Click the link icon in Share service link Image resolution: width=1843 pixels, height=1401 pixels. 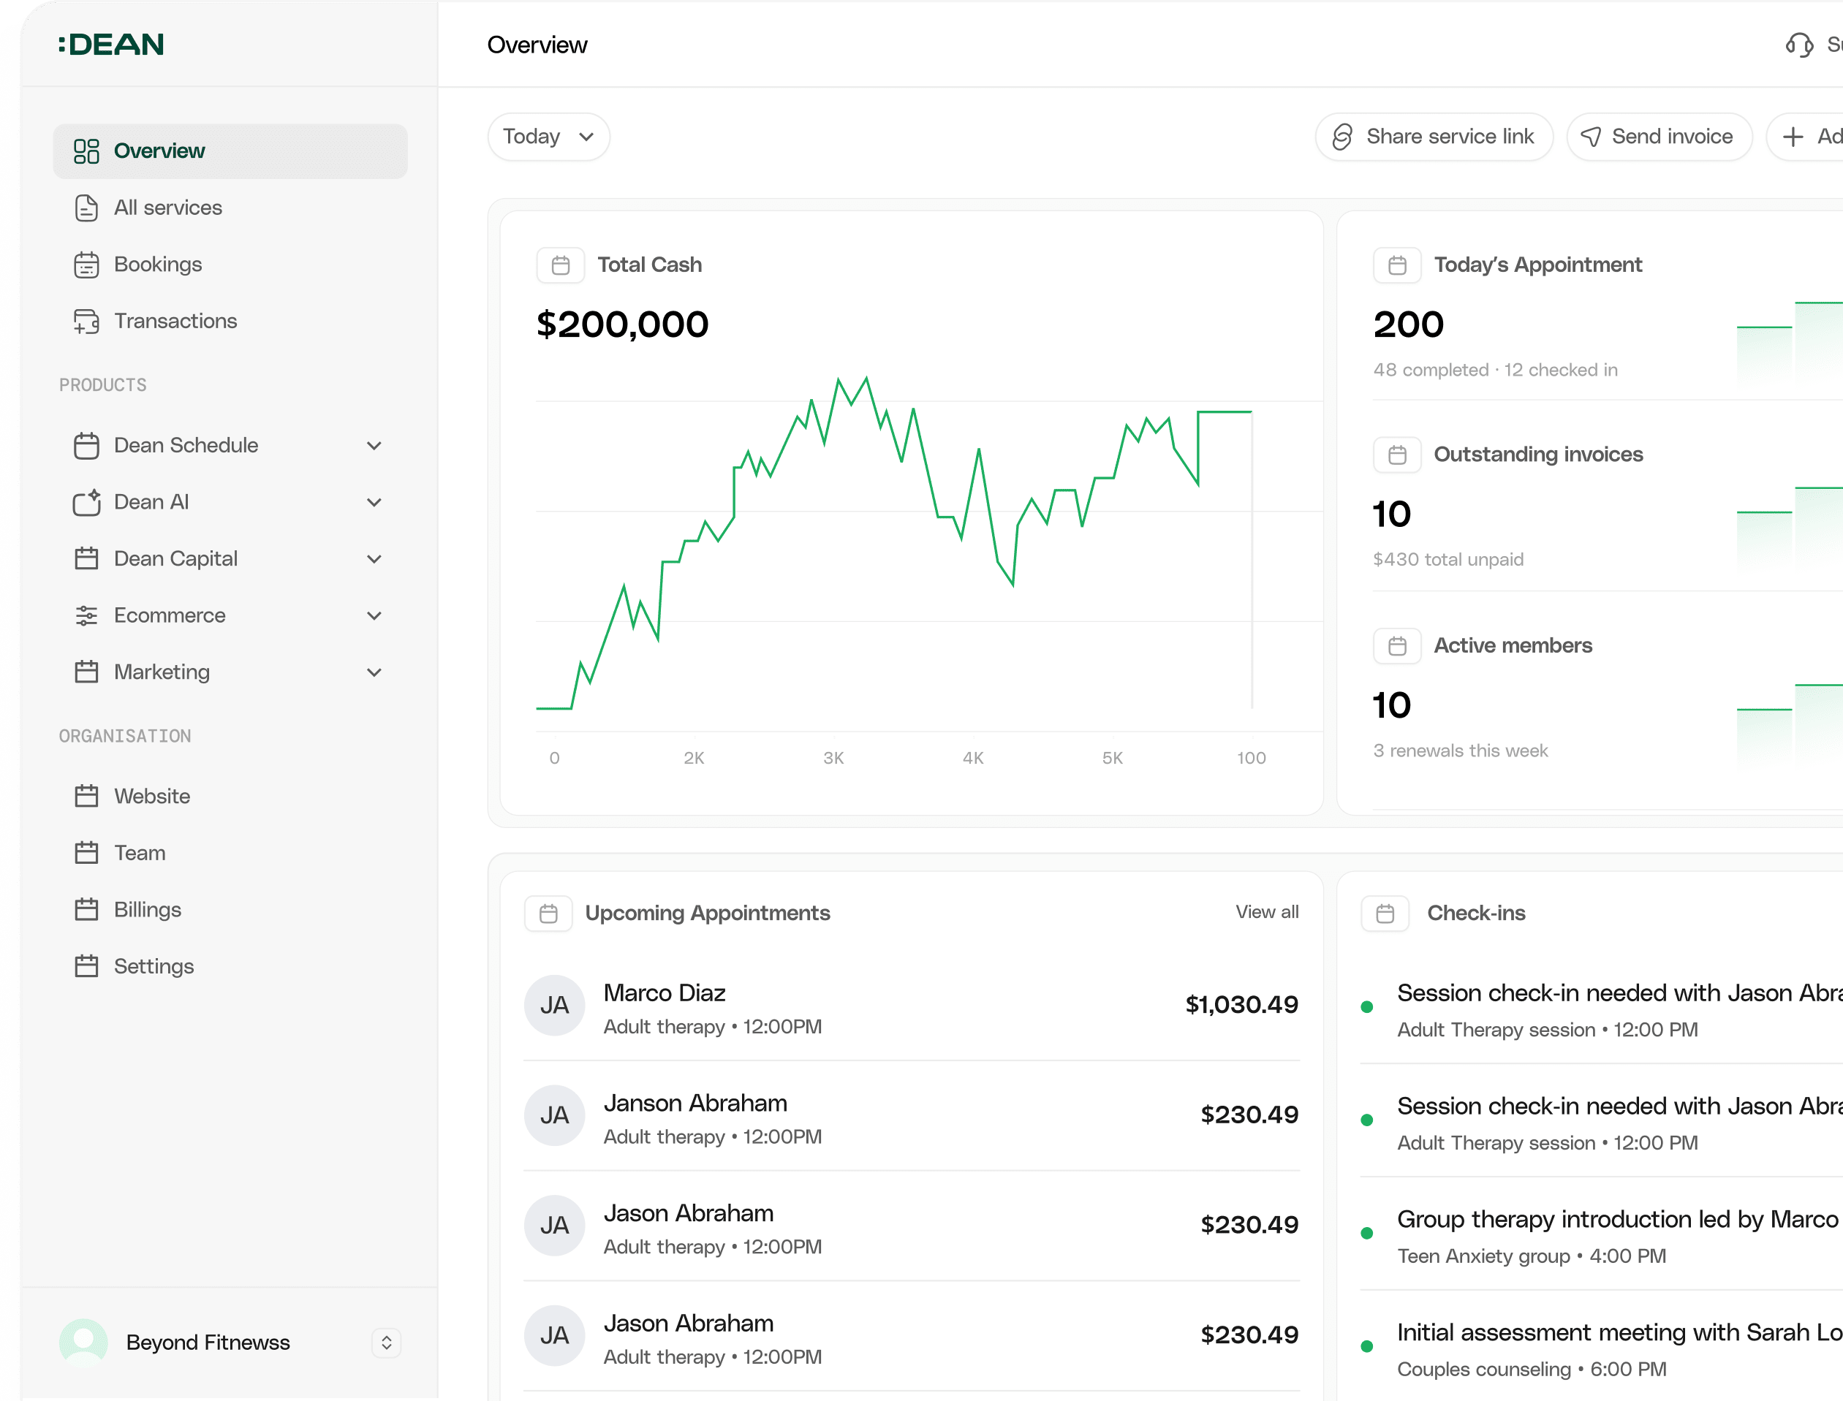[x=1342, y=137]
